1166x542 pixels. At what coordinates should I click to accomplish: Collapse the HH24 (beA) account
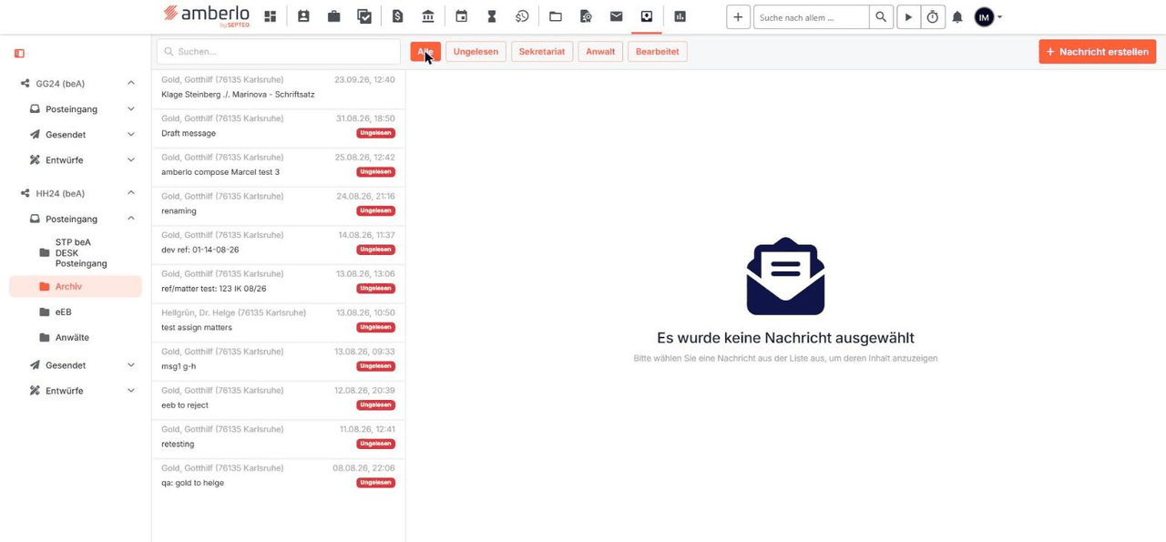130,193
